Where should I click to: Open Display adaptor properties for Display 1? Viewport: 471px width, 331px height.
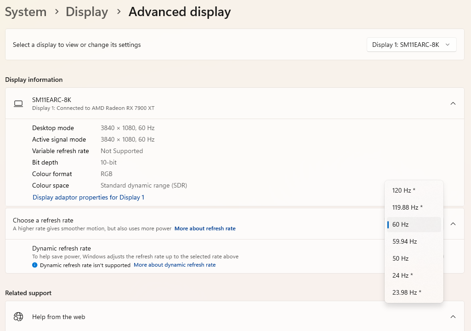pos(88,198)
